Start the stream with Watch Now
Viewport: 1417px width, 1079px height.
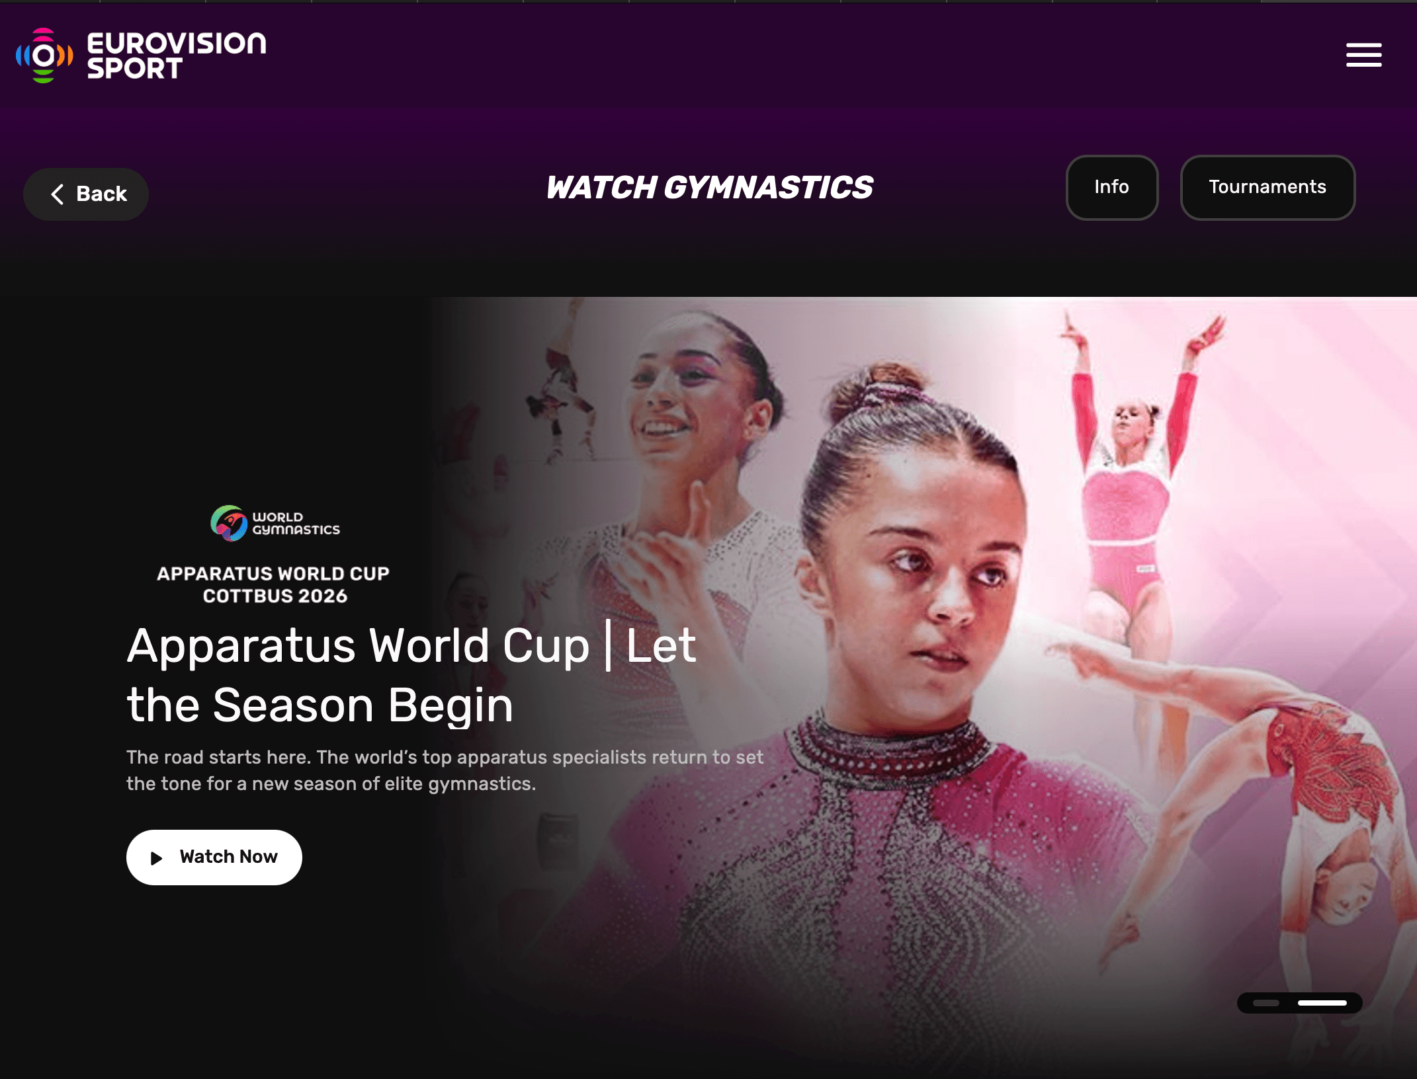tap(214, 858)
